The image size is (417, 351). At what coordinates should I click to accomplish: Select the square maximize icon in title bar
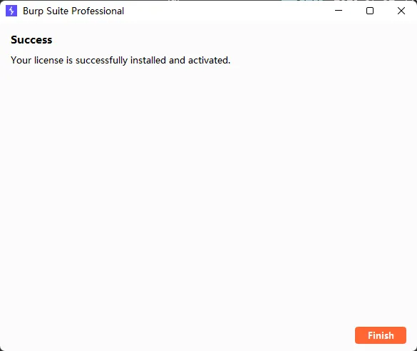(370, 11)
